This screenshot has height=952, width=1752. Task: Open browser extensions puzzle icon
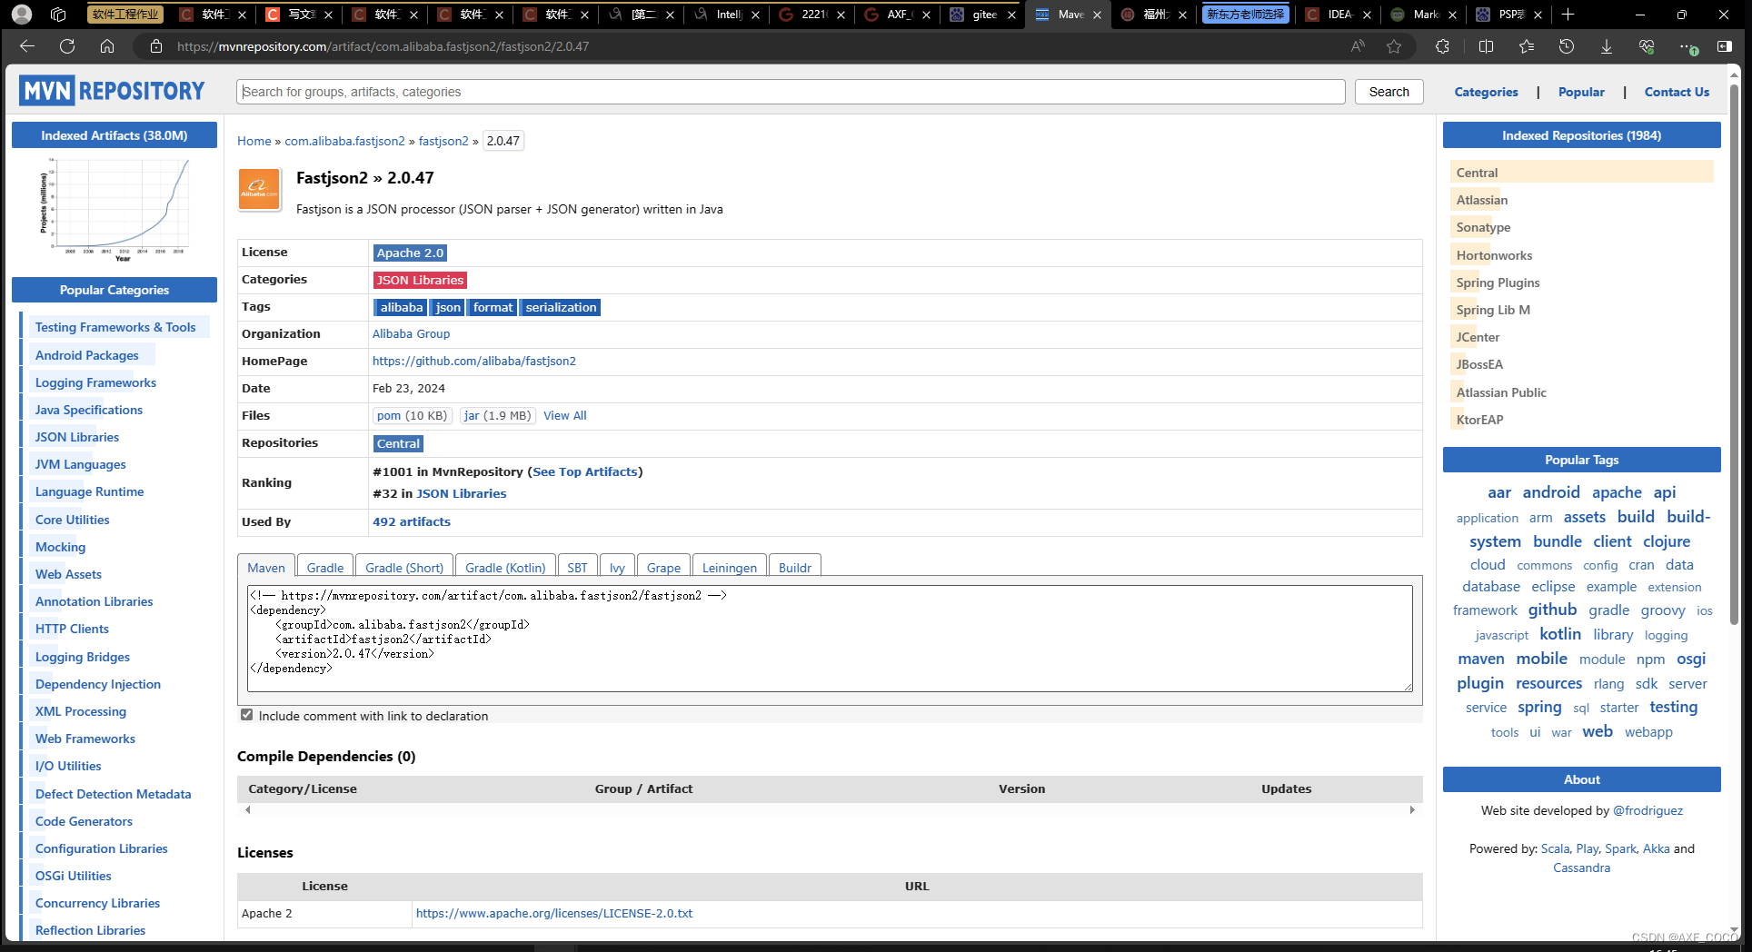(x=1442, y=46)
